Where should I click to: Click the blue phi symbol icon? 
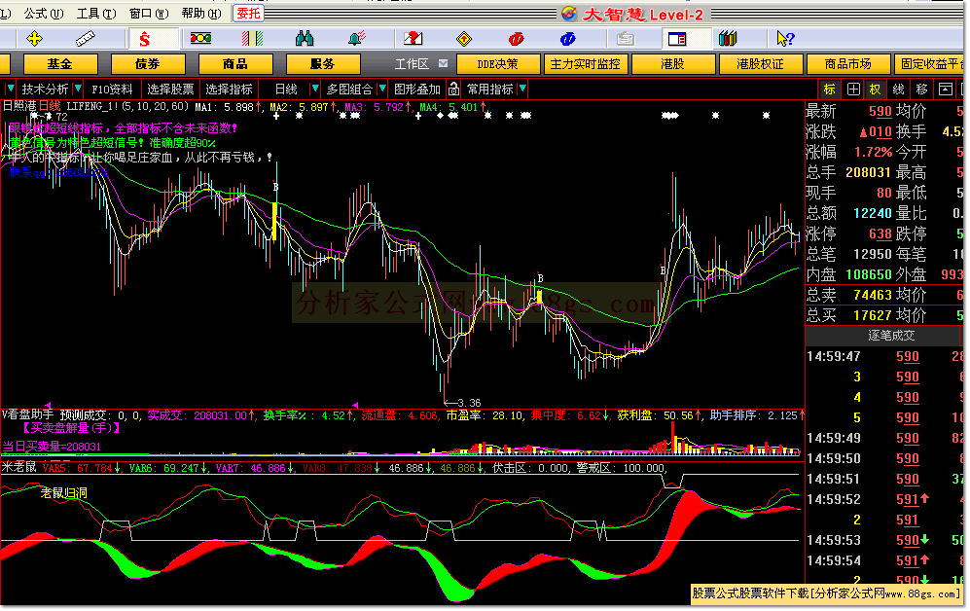[568, 39]
